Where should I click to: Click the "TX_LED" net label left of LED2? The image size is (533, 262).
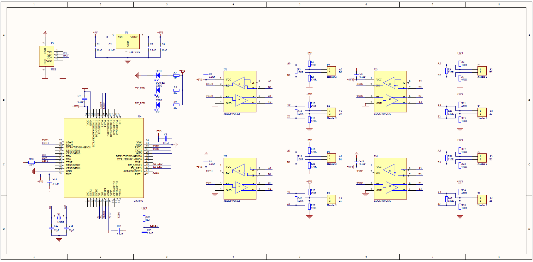tap(140, 88)
